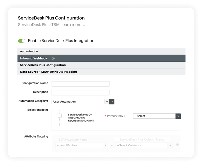
Task: Add a new attribute mapping row
Action: pyautogui.click(x=177, y=145)
